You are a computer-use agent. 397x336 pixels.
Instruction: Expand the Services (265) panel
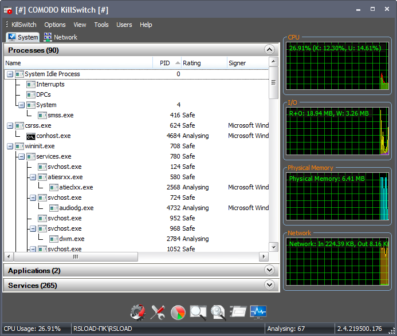tap(269, 285)
